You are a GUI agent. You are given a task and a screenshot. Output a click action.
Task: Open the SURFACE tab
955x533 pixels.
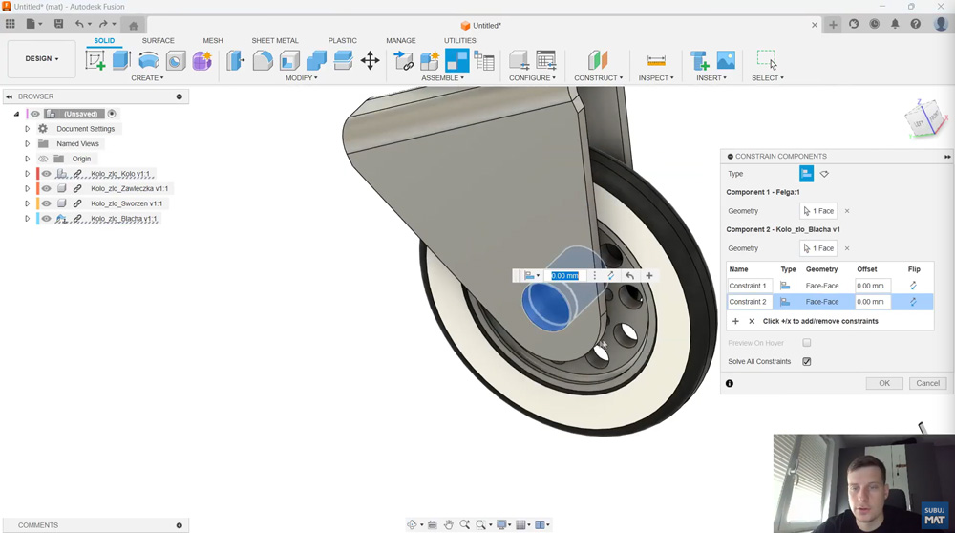click(x=159, y=41)
